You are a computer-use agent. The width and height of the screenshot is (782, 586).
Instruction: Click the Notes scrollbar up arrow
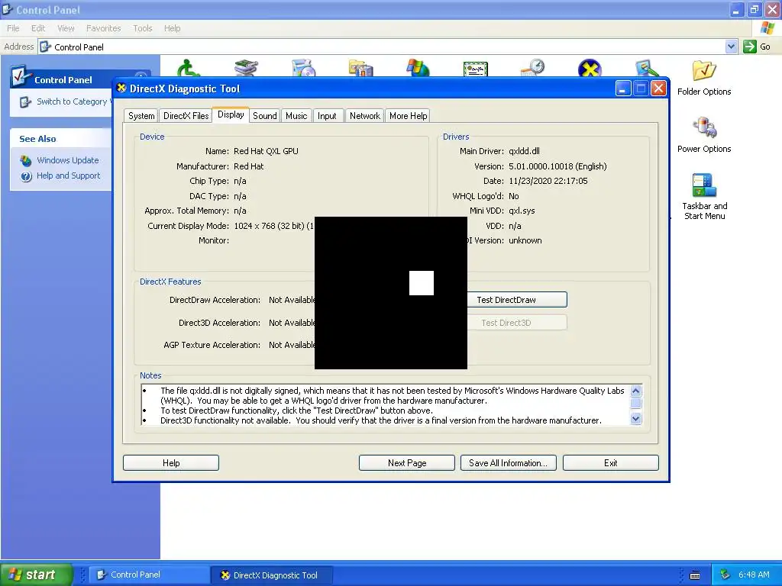[636, 391]
